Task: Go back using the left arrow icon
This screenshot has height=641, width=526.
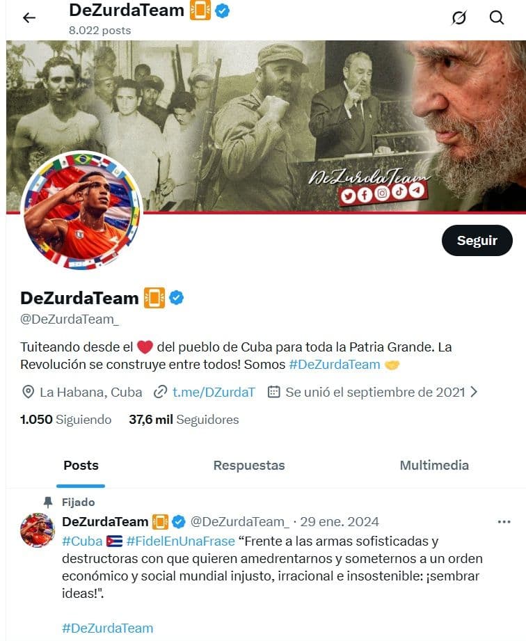Action: pyautogui.click(x=29, y=17)
